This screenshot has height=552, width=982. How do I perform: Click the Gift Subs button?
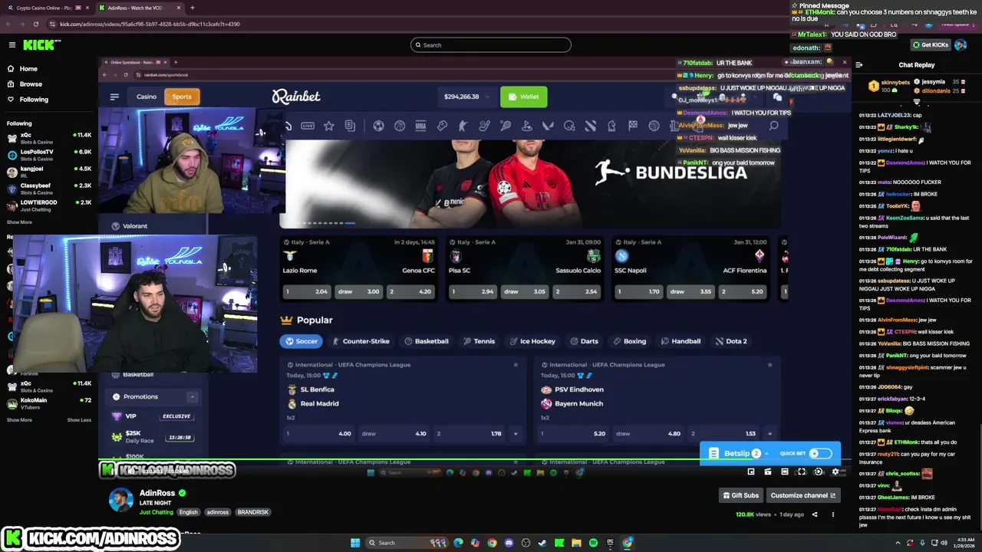click(x=741, y=495)
